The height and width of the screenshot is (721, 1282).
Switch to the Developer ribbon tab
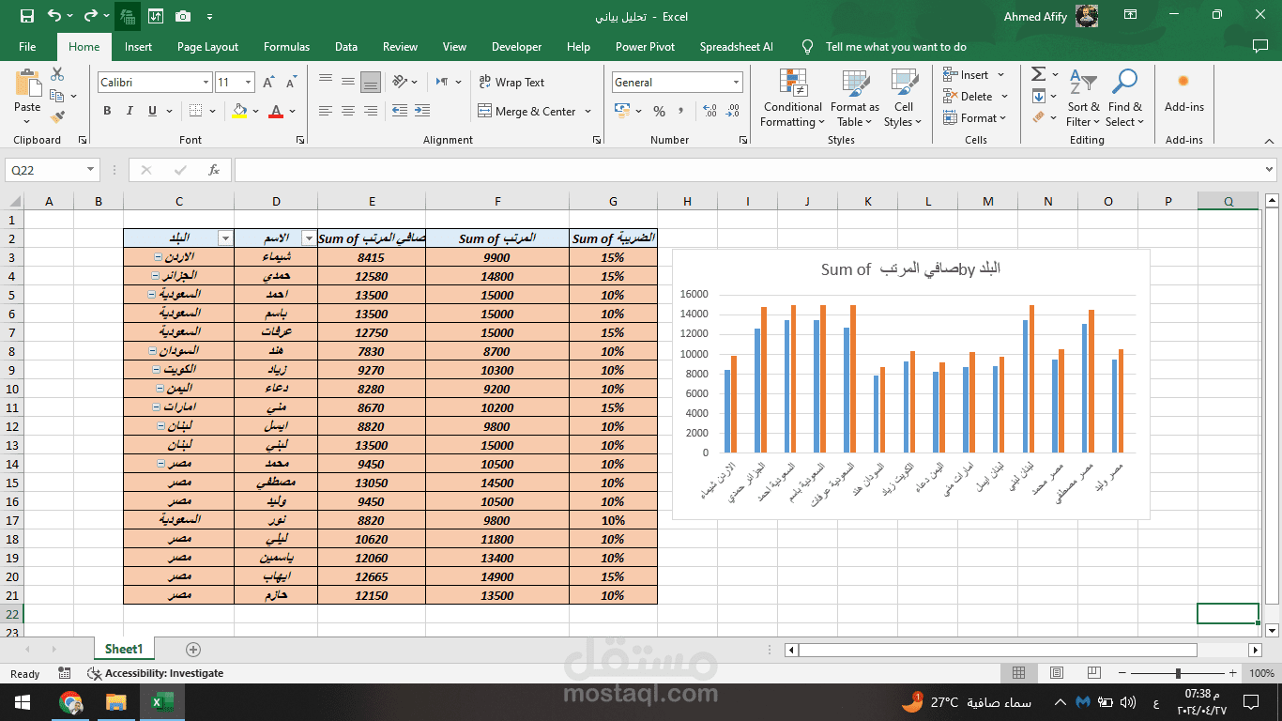click(x=516, y=46)
